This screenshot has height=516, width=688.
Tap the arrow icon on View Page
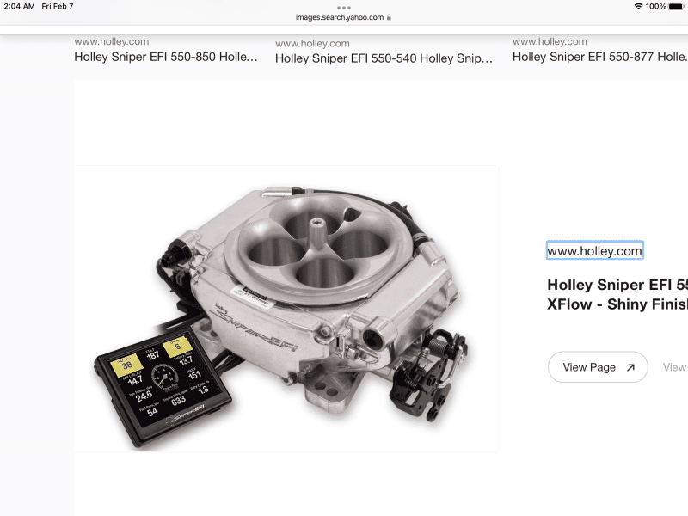(x=630, y=367)
